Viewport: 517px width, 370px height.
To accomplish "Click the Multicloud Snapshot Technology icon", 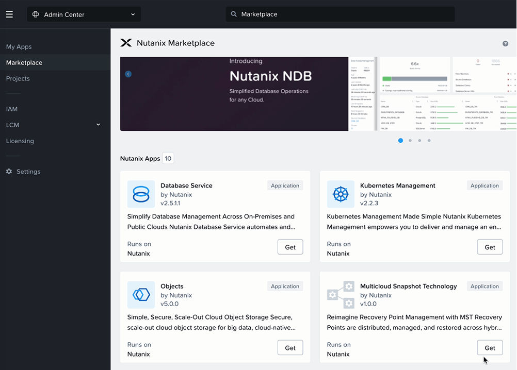I will click(x=340, y=295).
